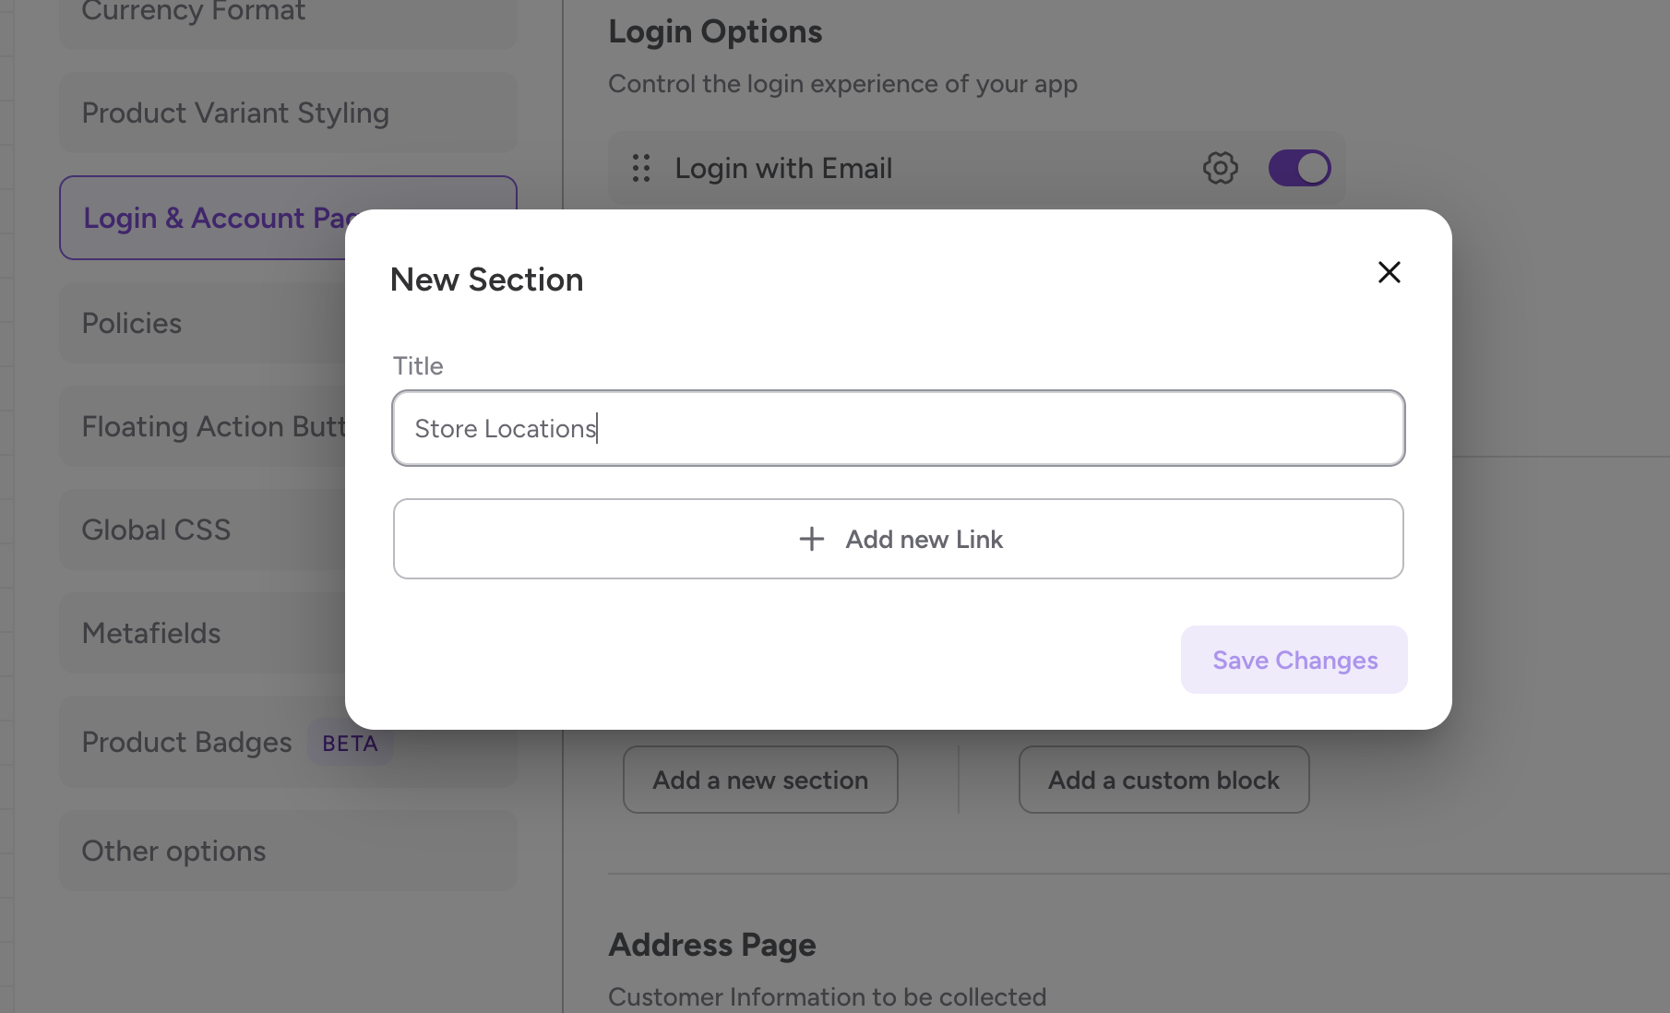Image resolution: width=1670 pixels, height=1013 pixels.
Task: Select Floating Action Button sidebar item
Action: pyautogui.click(x=203, y=427)
